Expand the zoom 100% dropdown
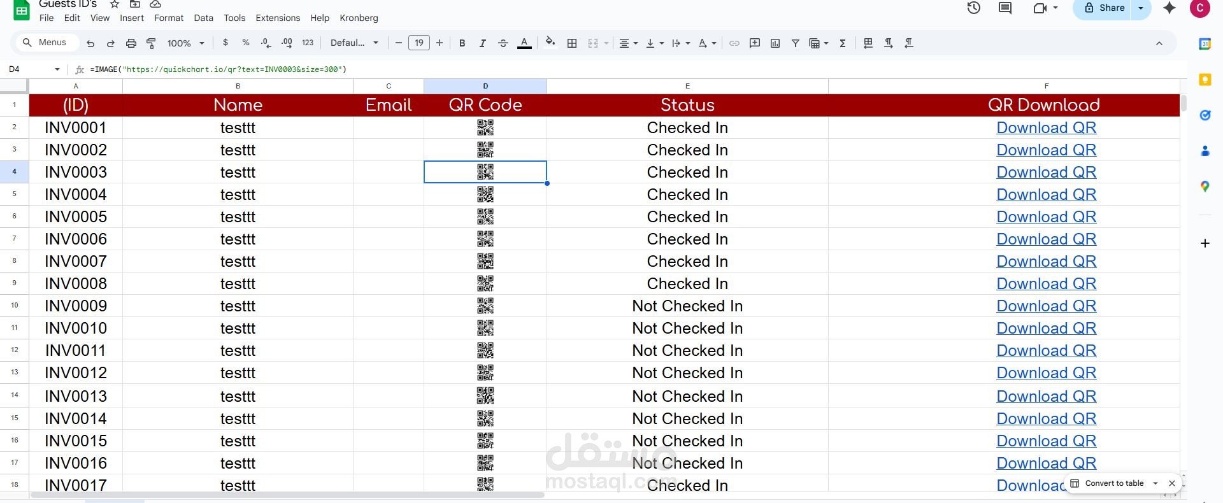 (x=186, y=43)
